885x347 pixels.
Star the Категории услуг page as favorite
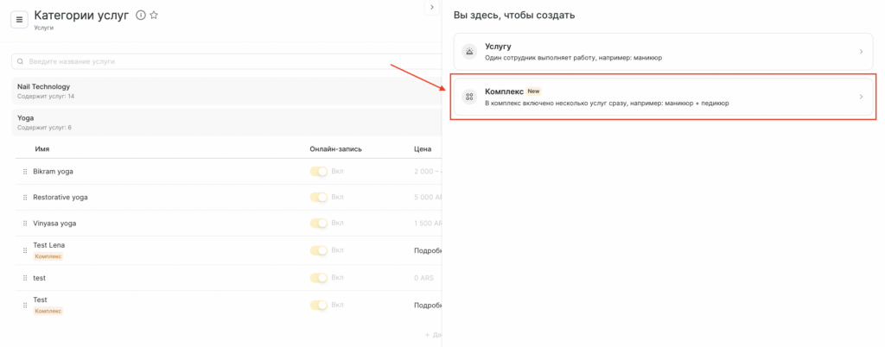pyautogui.click(x=154, y=15)
